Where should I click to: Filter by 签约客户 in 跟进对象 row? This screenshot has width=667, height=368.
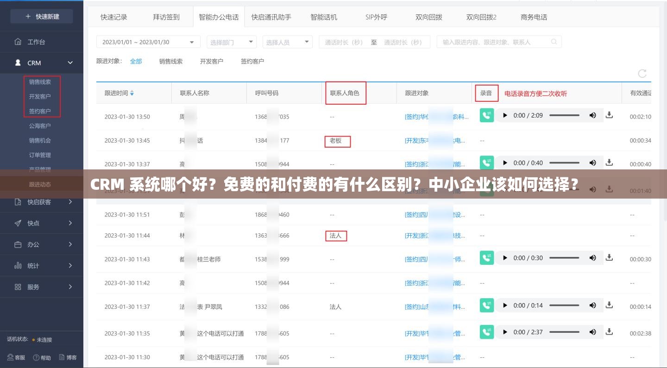(252, 61)
